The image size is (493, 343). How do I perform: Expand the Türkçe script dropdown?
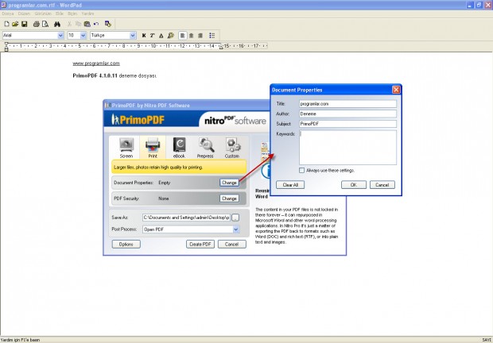tap(133, 36)
